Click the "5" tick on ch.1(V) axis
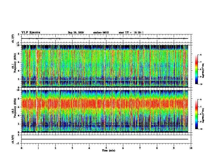Screen dimensions: 215x166 (x=19, y=34)
